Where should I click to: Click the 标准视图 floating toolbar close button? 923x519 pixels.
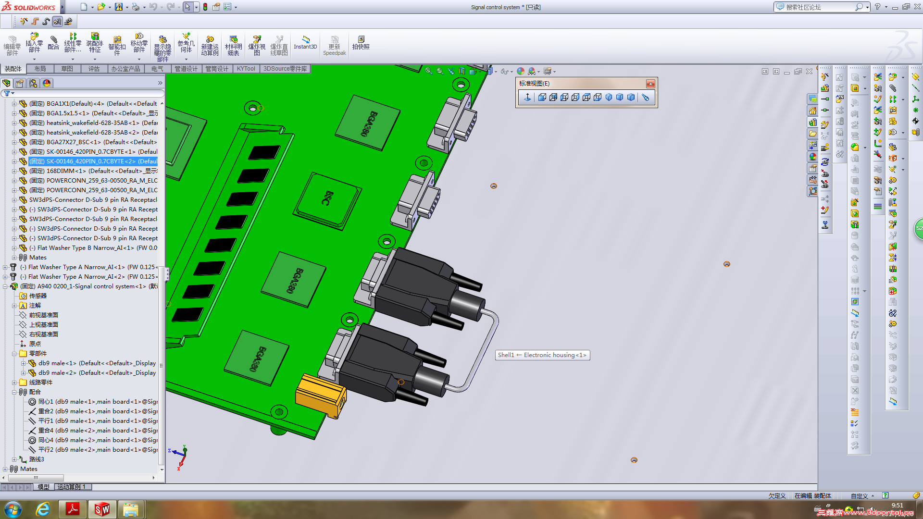point(650,84)
